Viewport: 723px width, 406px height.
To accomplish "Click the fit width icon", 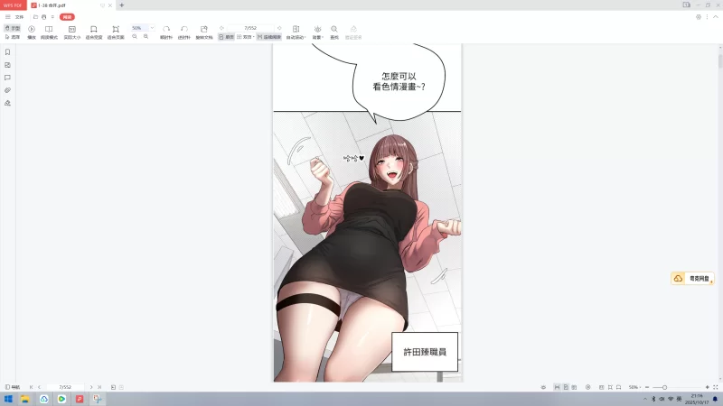I will point(93,30).
